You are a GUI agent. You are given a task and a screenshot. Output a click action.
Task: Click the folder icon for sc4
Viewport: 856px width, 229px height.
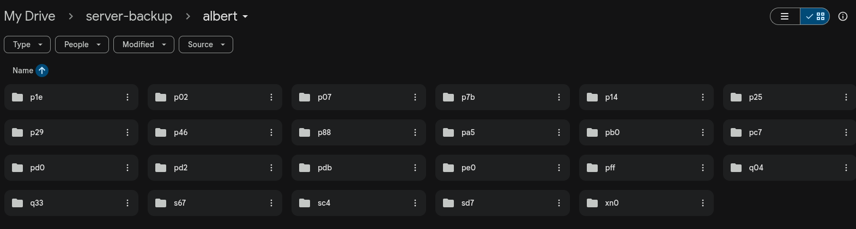305,203
